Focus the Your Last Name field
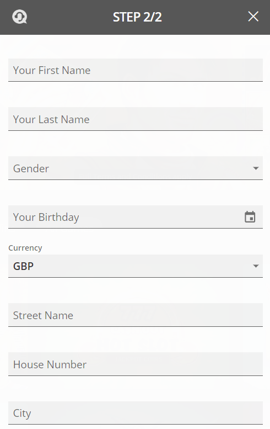 136,119
